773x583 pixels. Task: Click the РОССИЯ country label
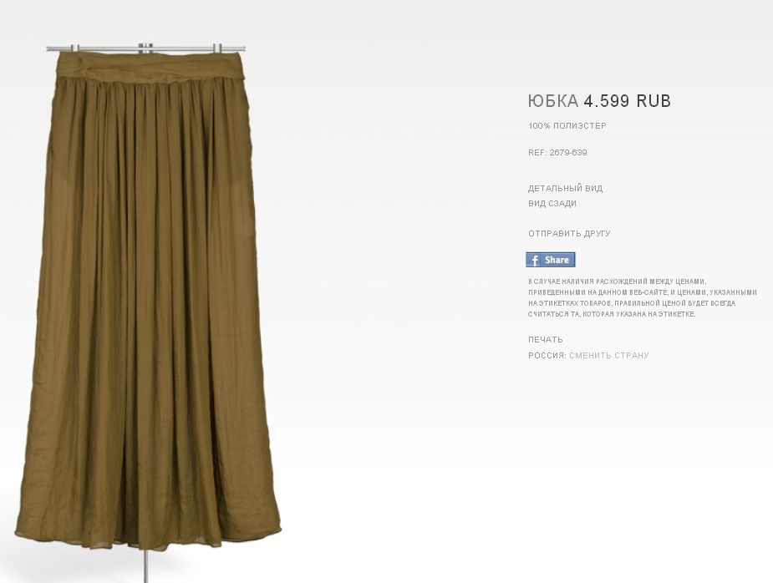click(x=547, y=355)
